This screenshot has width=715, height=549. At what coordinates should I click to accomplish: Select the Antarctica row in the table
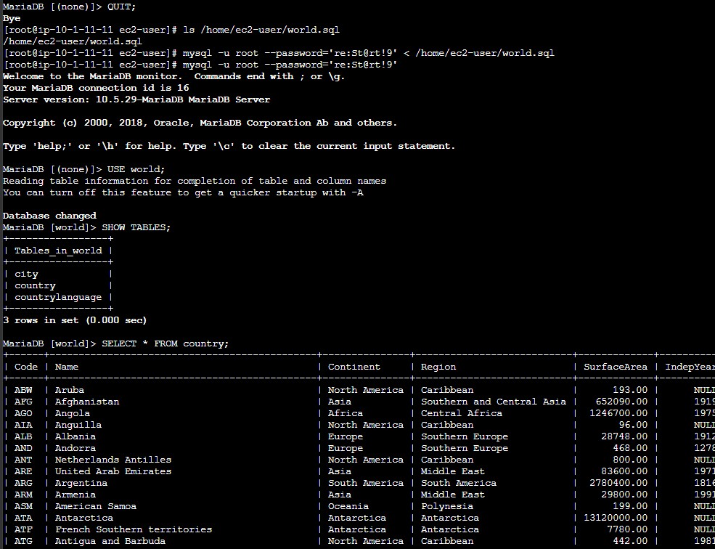[x=83, y=517]
